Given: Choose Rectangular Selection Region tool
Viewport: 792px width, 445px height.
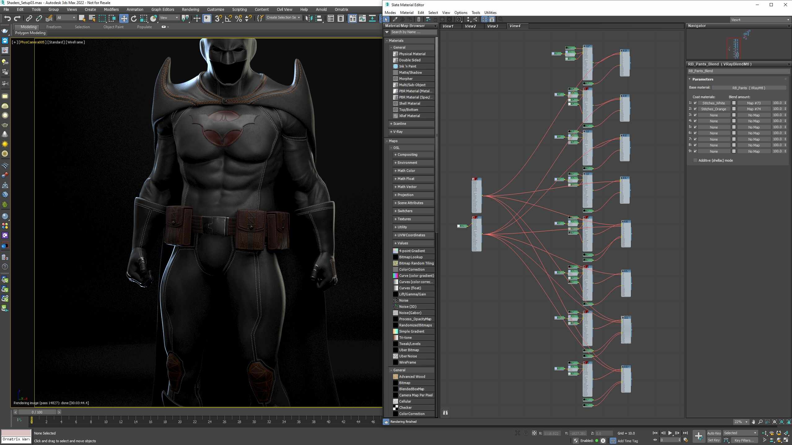Looking at the screenshot, I should (102, 18).
